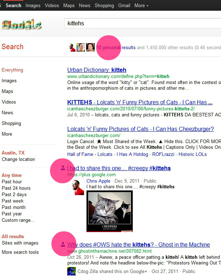
Task: Open the CREEPERS cat image
Action: coord(110,211)
